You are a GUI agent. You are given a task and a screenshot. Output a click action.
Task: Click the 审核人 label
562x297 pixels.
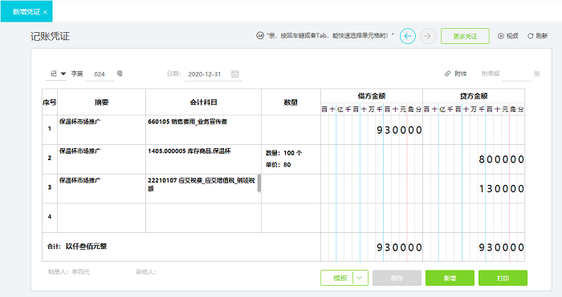click(146, 272)
